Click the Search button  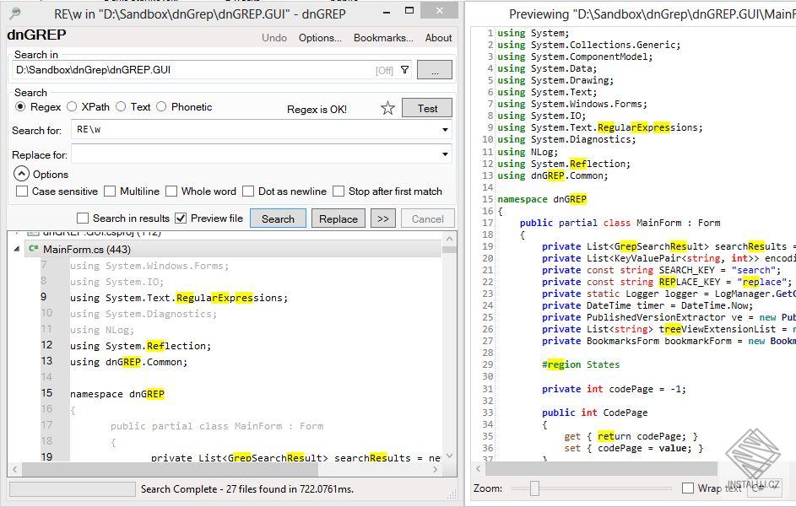(278, 218)
